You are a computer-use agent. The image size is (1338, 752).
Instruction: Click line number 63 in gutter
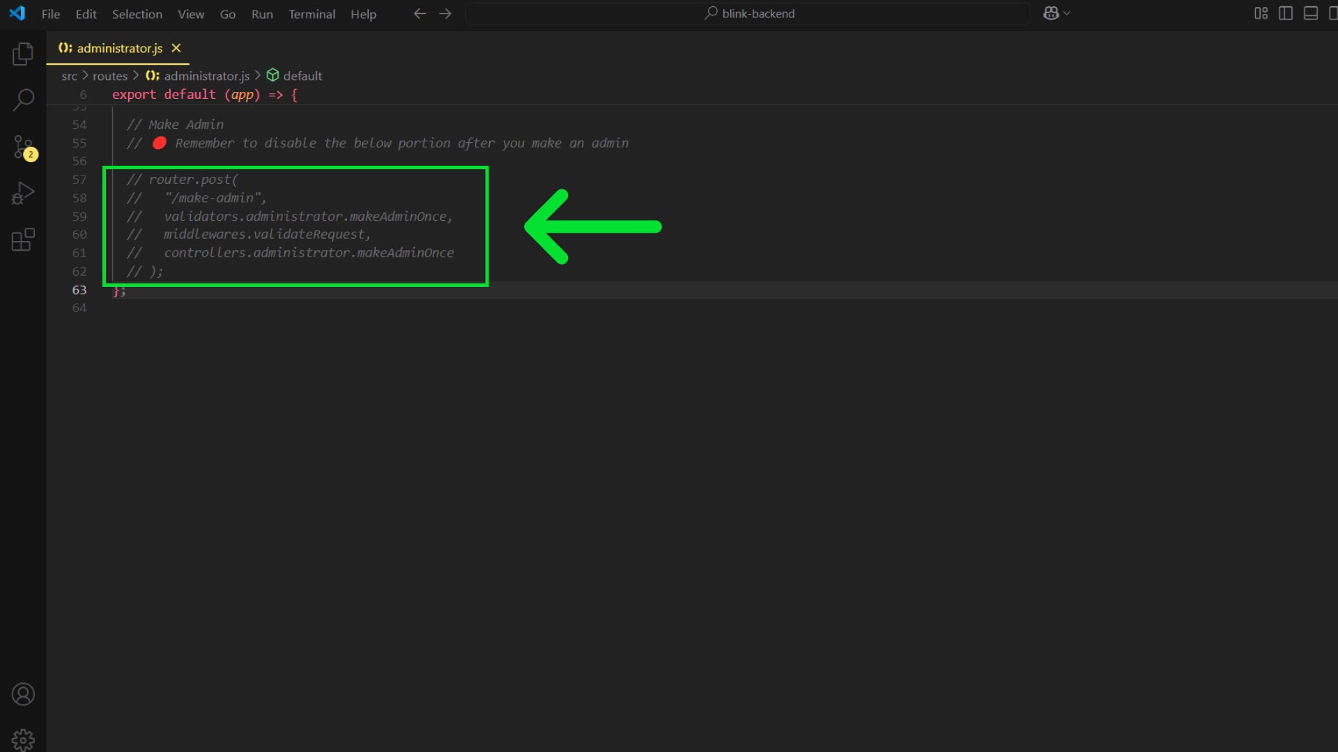pos(79,290)
